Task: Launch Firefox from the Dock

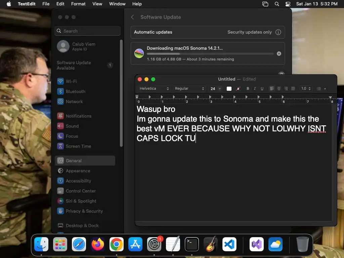Action: click(x=98, y=244)
